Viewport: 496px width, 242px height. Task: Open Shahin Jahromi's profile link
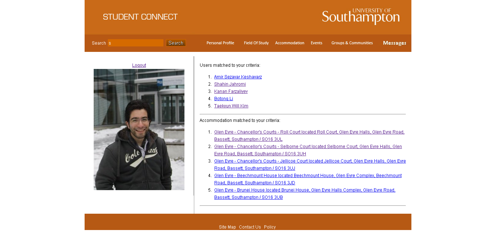[x=230, y=84]
